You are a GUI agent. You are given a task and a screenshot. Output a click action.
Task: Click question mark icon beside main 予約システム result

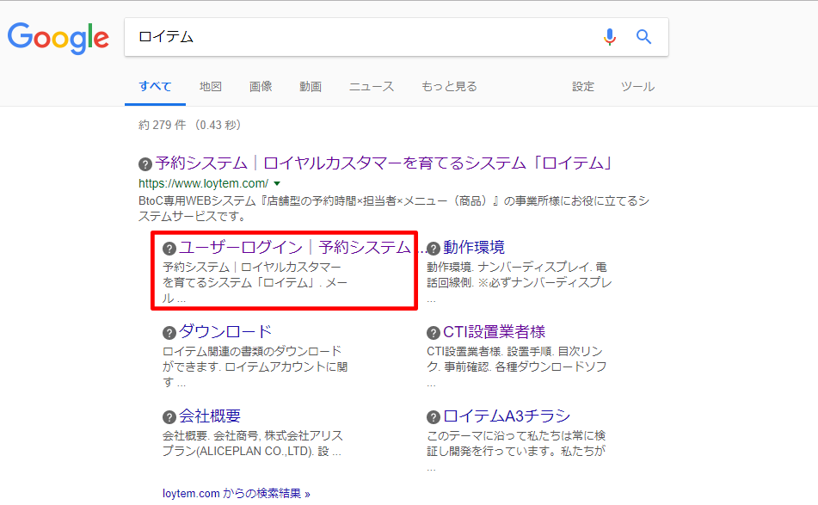pos(145,164)
